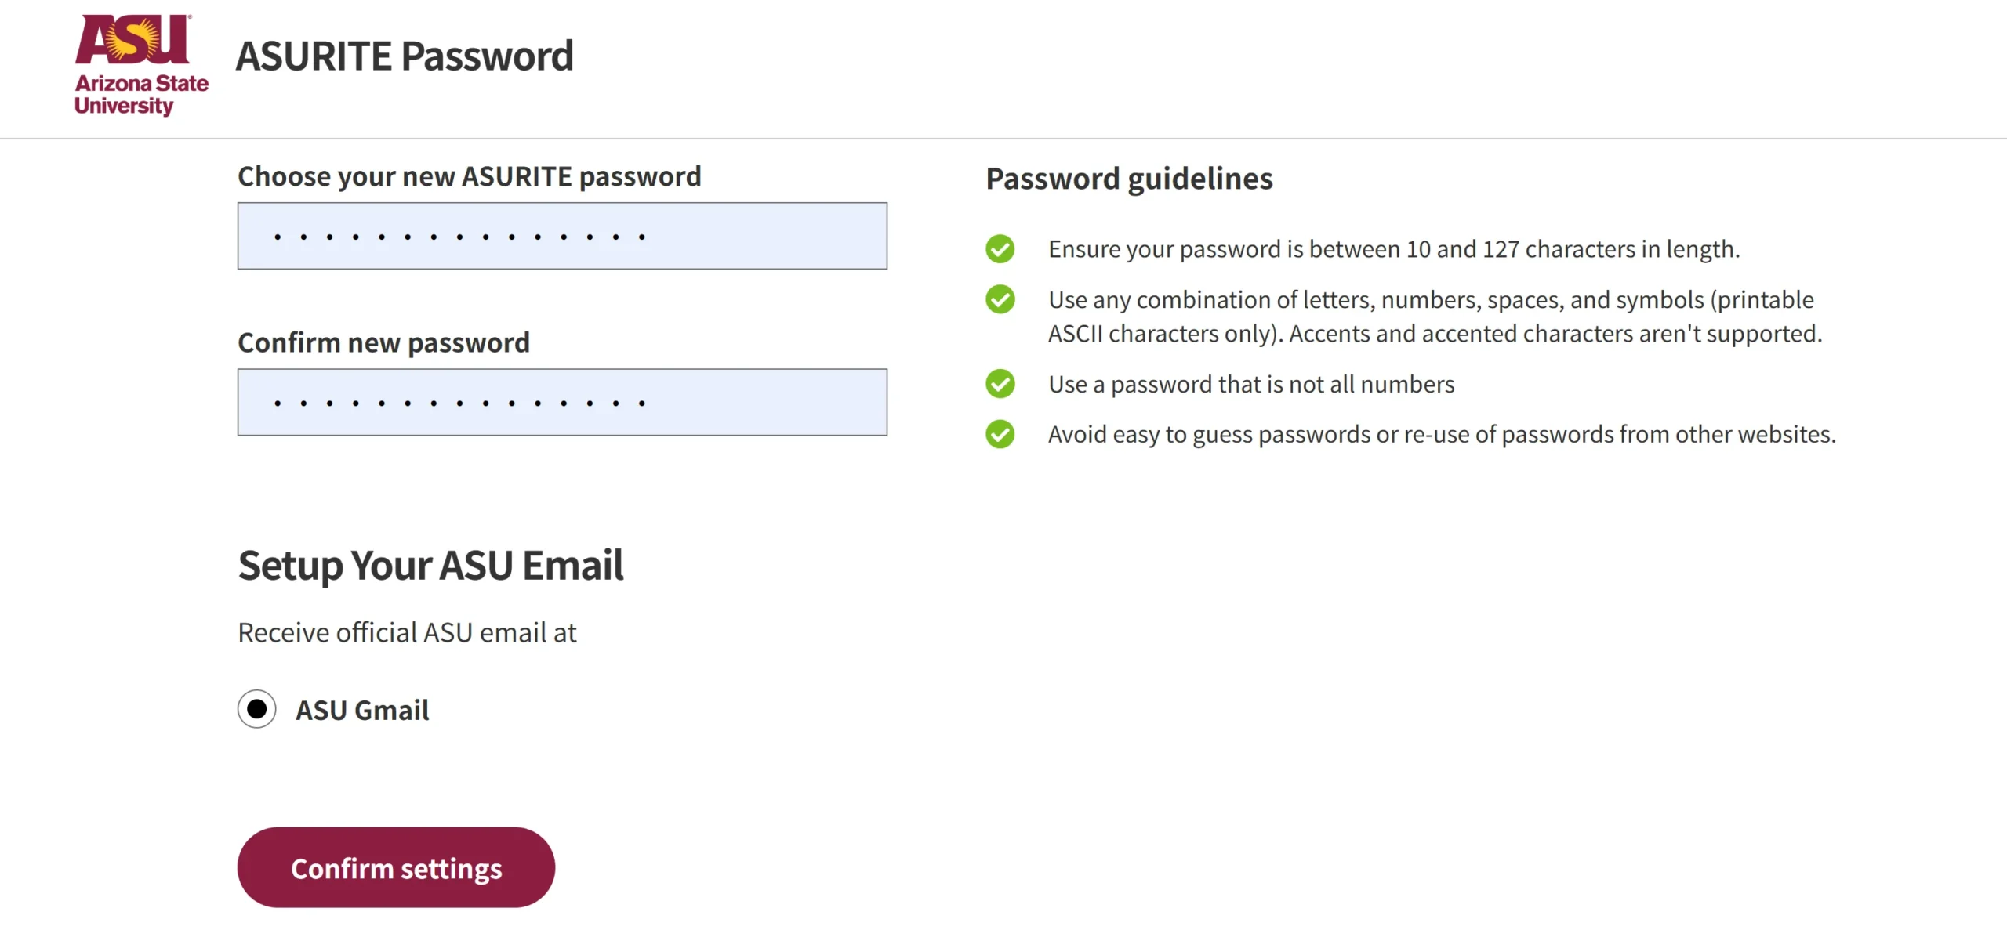Click the printable ASCII characters guideline text
This screenshot has width=2007, height=948.
point(1435,317)
